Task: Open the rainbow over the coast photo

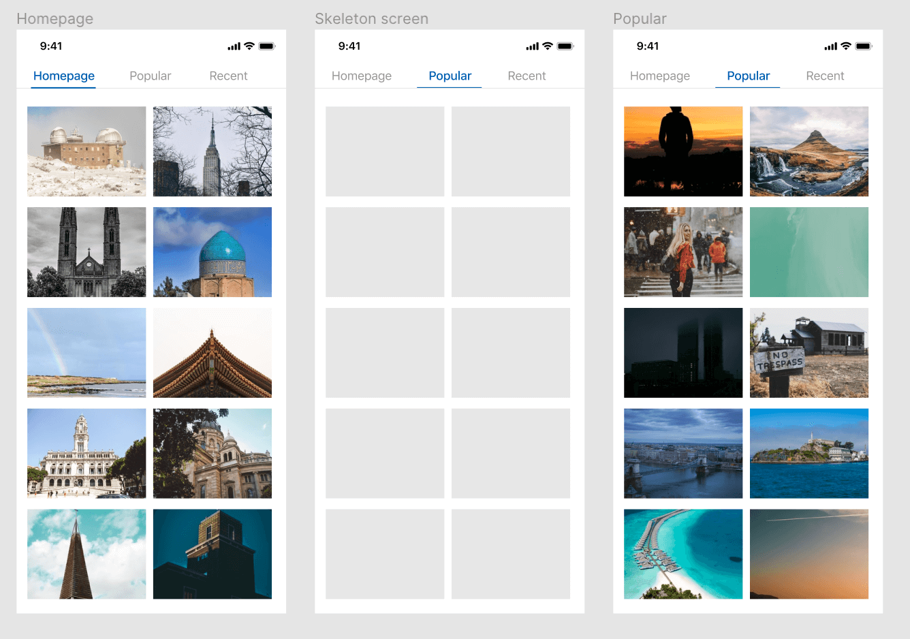Action: click(x=87, y=353)
